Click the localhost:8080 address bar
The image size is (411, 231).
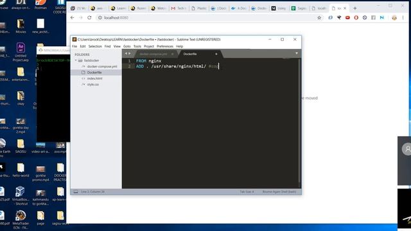click(x=207, y=18)
